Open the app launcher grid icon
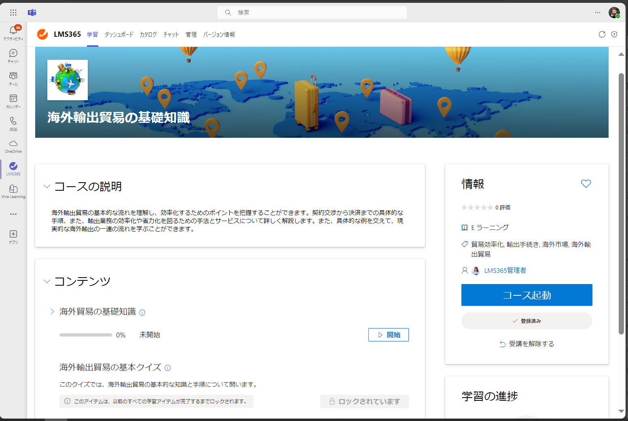Image resolution: width=628 pixels, height=421 pixels. [x=13, y=13]
